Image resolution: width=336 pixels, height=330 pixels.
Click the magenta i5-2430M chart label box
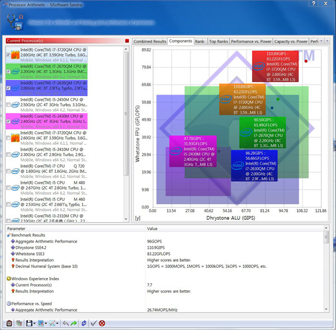(x=193, y=152)
